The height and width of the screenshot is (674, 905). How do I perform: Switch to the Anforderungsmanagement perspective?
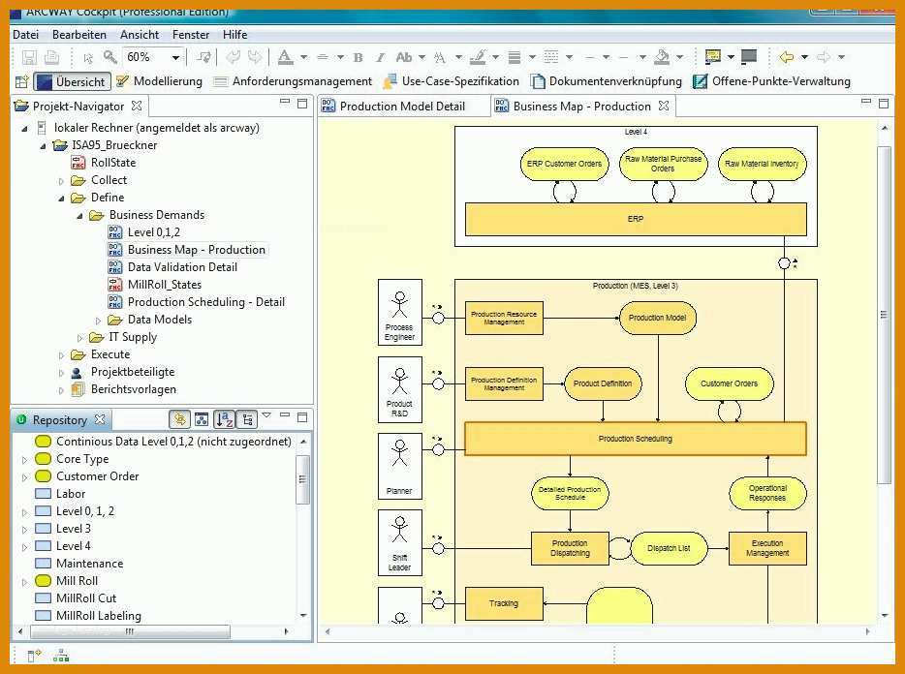pos(294,81)
